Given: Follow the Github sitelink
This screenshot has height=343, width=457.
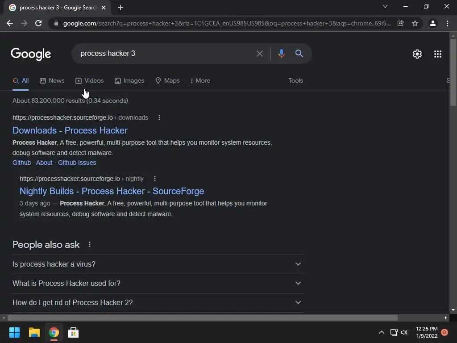Looking at the screenshot, I should coord(21,163).
